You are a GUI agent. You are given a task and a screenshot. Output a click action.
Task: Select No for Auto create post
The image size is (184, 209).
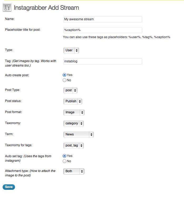click(64, 80)
